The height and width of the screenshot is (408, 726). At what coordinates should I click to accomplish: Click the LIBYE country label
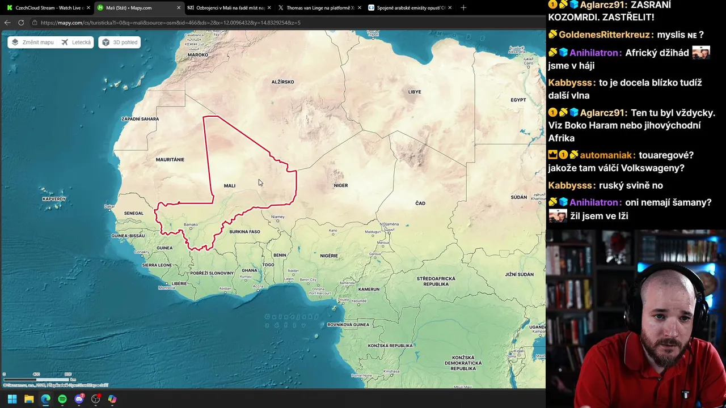coord(415,92)
